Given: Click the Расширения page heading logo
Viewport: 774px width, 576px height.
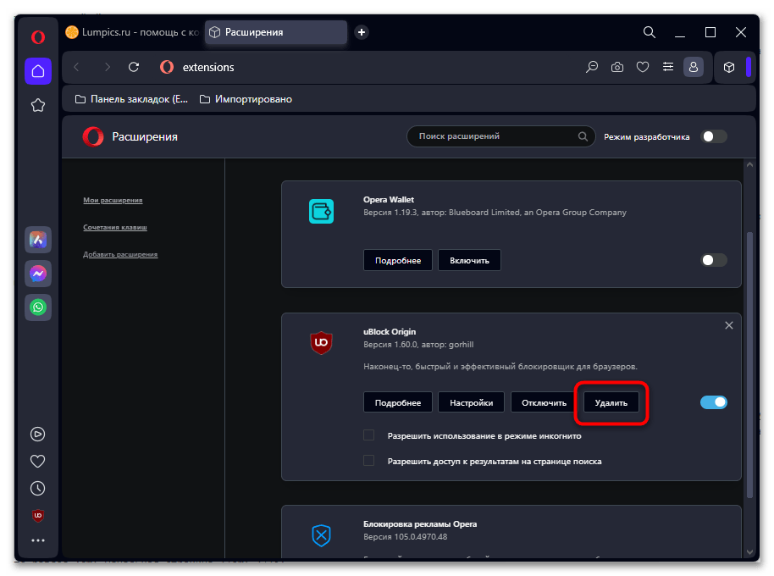Looking at the screenshot, I should [93, 136].
